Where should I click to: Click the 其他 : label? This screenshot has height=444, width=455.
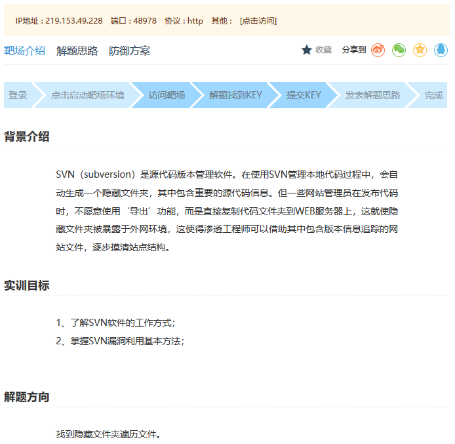(222, 21)
